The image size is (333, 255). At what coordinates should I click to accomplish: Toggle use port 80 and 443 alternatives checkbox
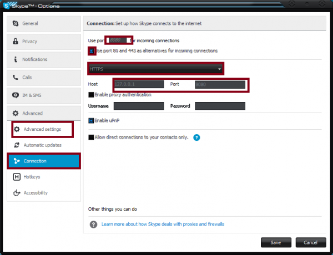[x=92, y=51]
